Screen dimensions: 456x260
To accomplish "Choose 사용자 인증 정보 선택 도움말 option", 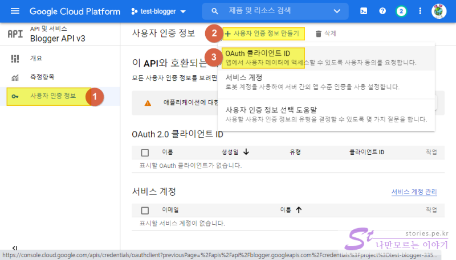I will coord(326,114).
